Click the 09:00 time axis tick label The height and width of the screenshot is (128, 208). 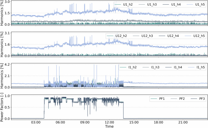click(x=85, y=122)
